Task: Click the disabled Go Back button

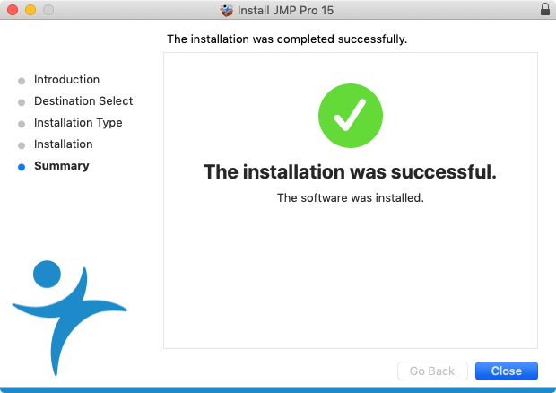Action: 432,371
